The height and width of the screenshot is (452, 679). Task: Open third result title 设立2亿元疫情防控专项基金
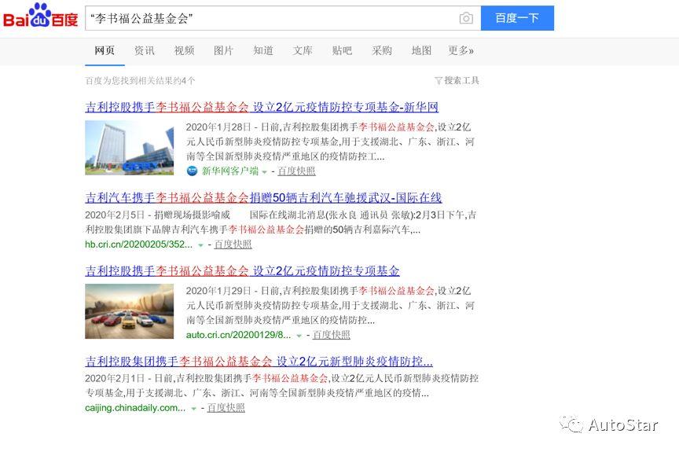[242, 271]
